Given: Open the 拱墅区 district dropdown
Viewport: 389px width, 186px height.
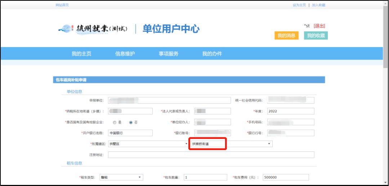Looking at the screenshot, I should pos(148,144).
